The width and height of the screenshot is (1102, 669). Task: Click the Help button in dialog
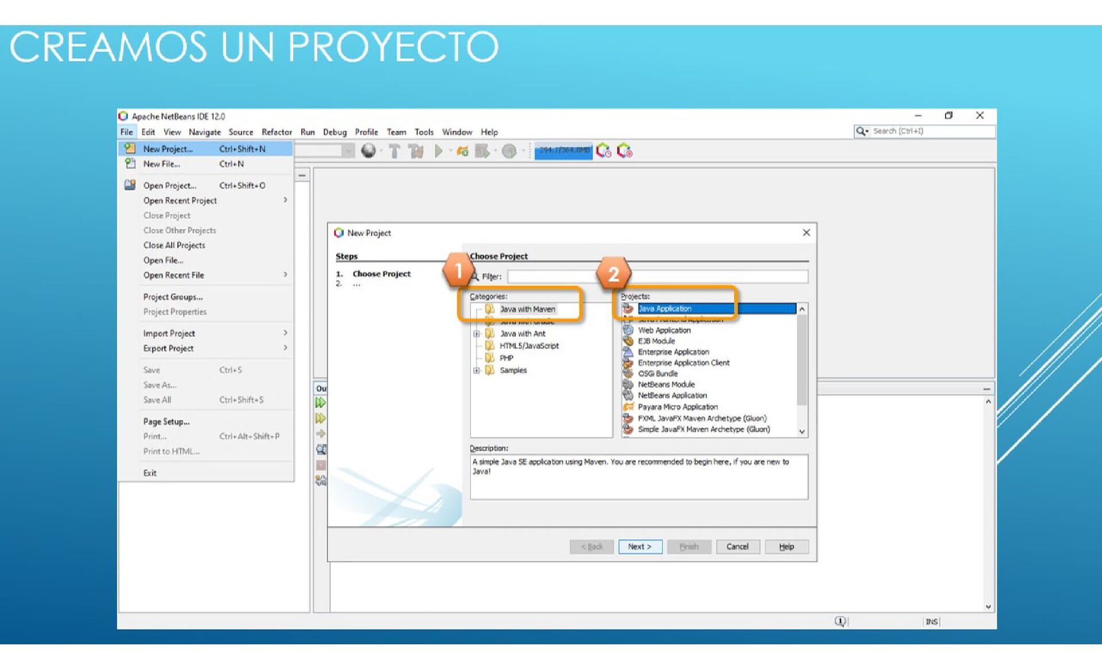pos(786,547)
